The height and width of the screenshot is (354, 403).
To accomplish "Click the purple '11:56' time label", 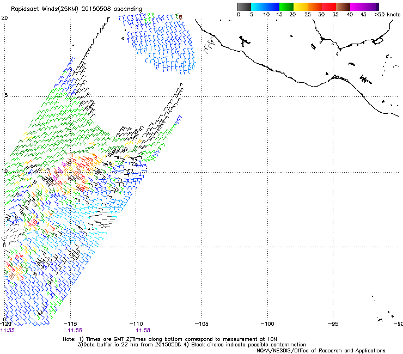I will click(x=75, y=331).
